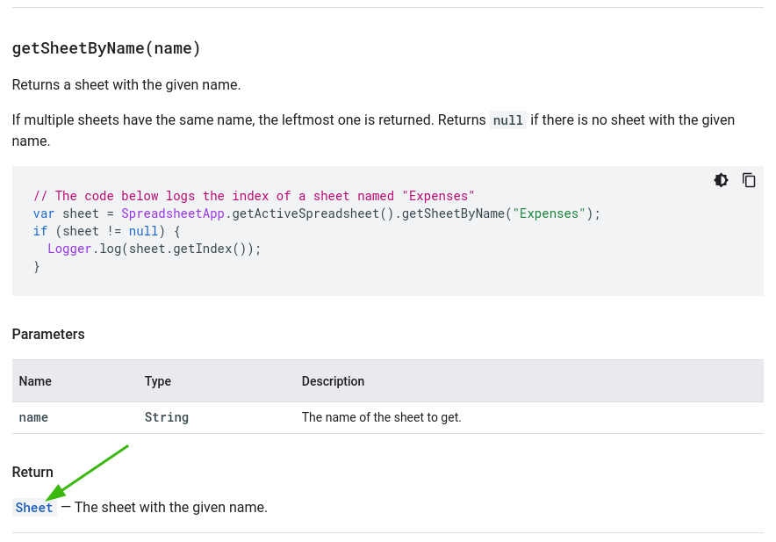Click the Logger keyword in the code
776x542 pixels.
coord(69,249)
